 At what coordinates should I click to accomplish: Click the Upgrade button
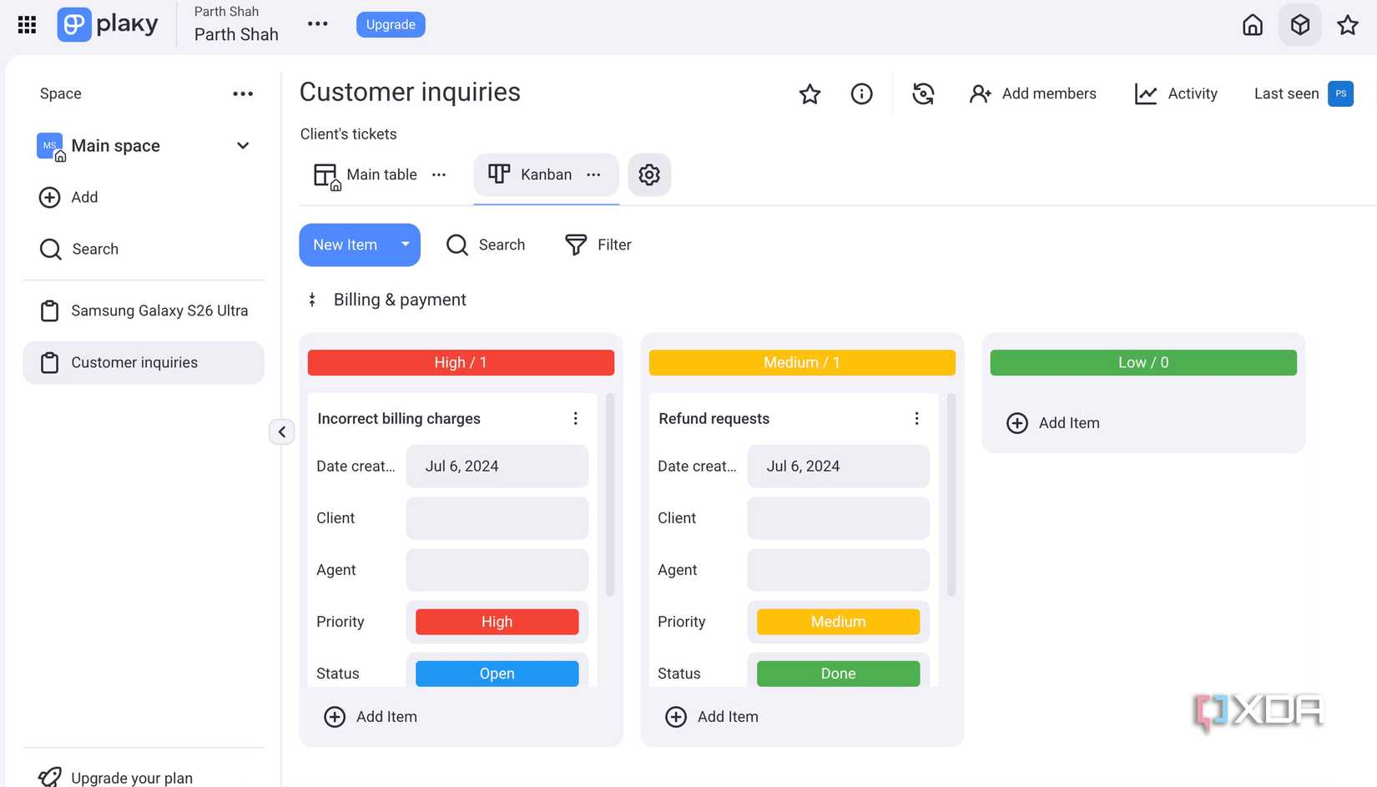tap(391, 25)
